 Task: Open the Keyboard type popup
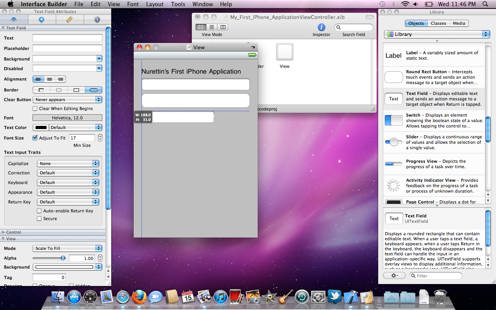pyautogui.click(x=68, y=183)
